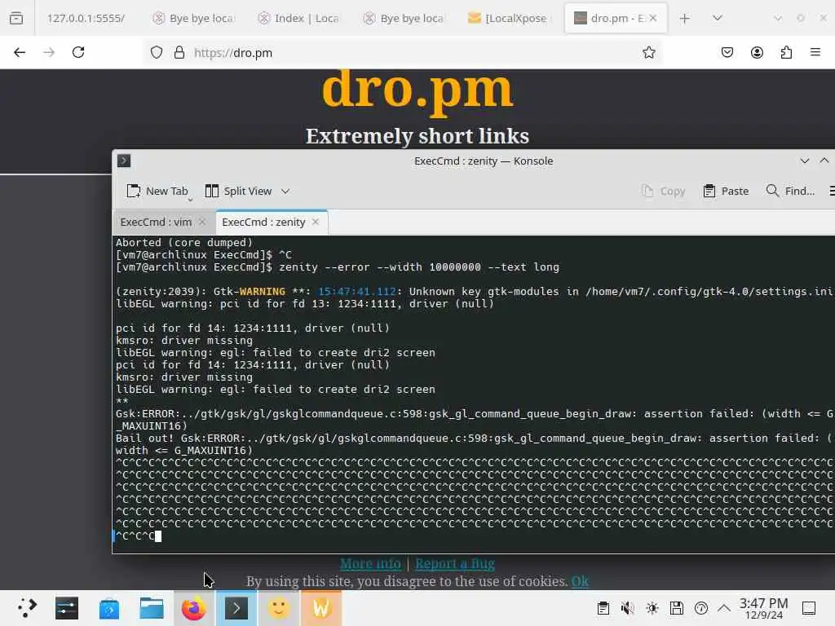
Task: List all tabs with the chevron
Action: click(718, 18)
